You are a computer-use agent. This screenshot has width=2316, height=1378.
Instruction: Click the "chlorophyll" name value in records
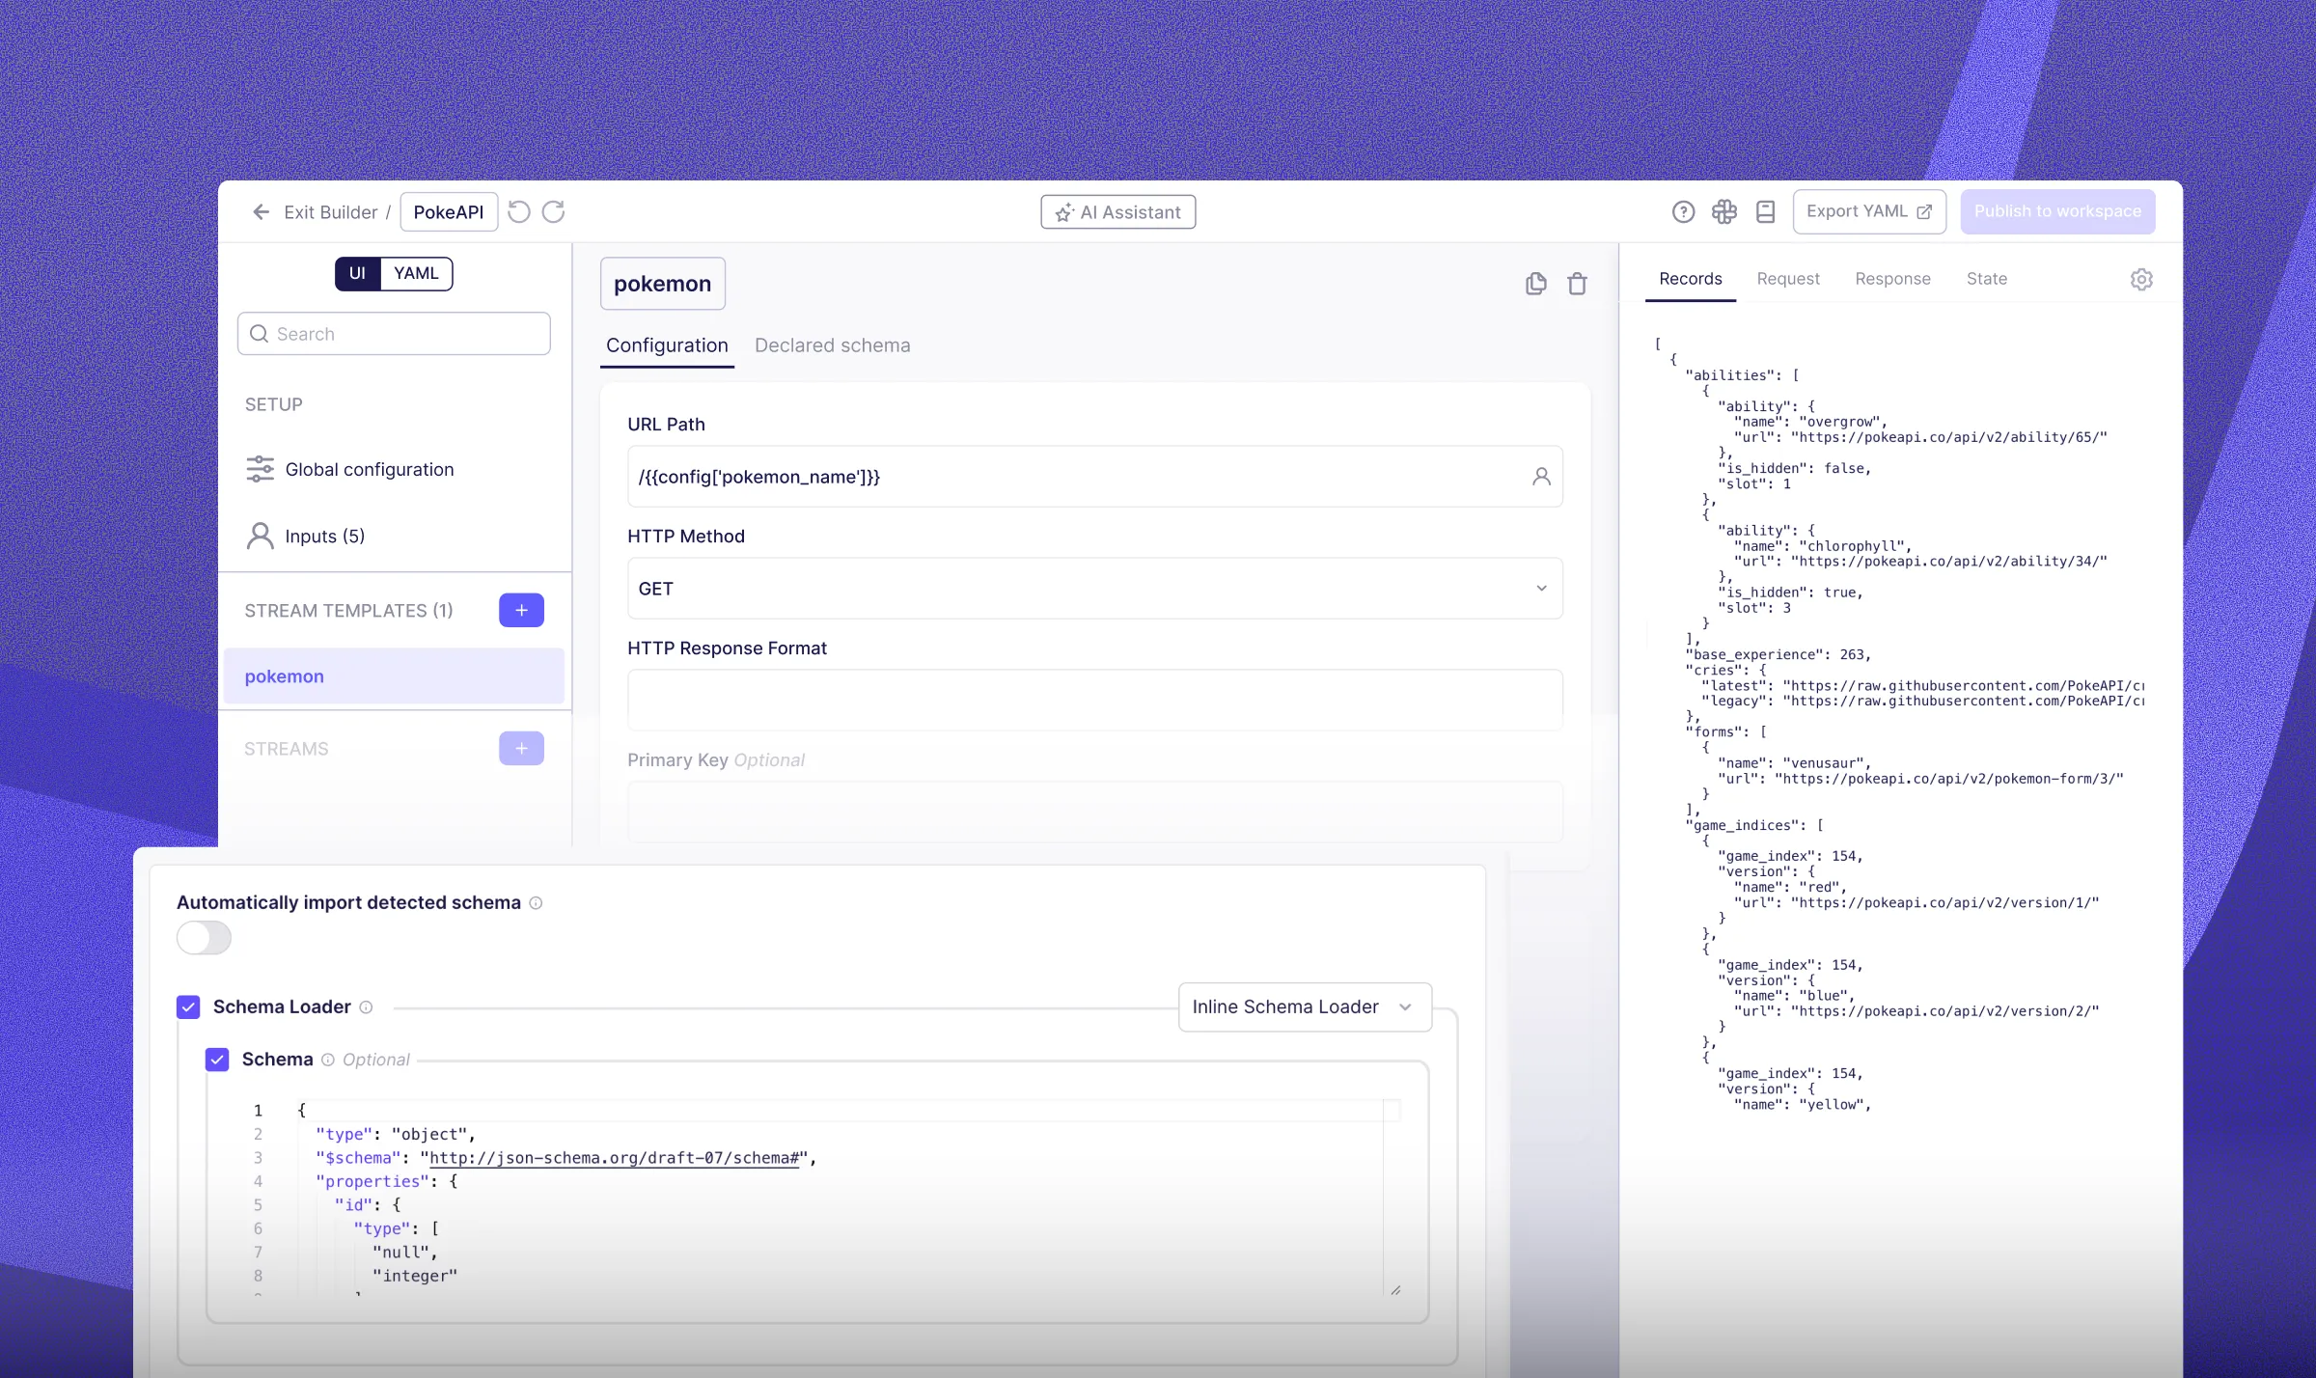[1853, 546]
